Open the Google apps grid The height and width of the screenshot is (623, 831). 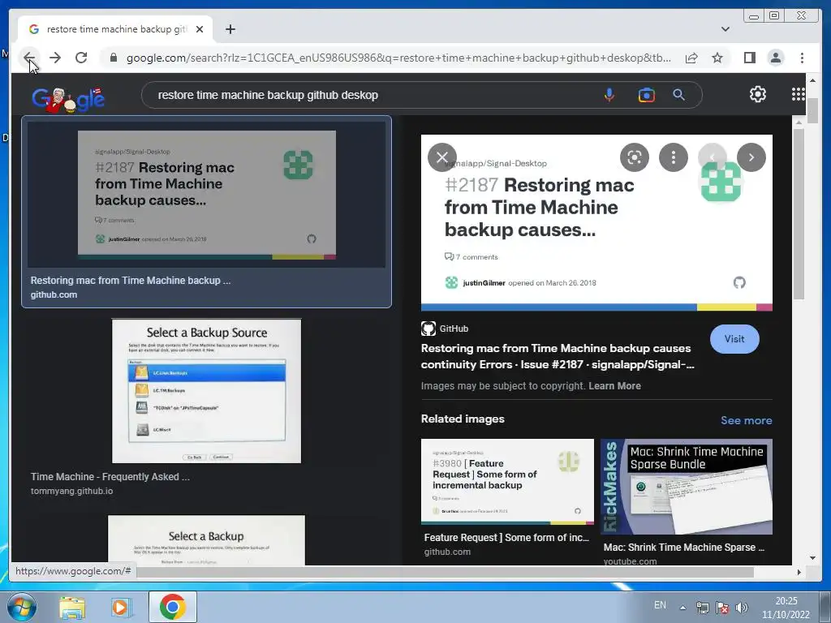[799, 94]
